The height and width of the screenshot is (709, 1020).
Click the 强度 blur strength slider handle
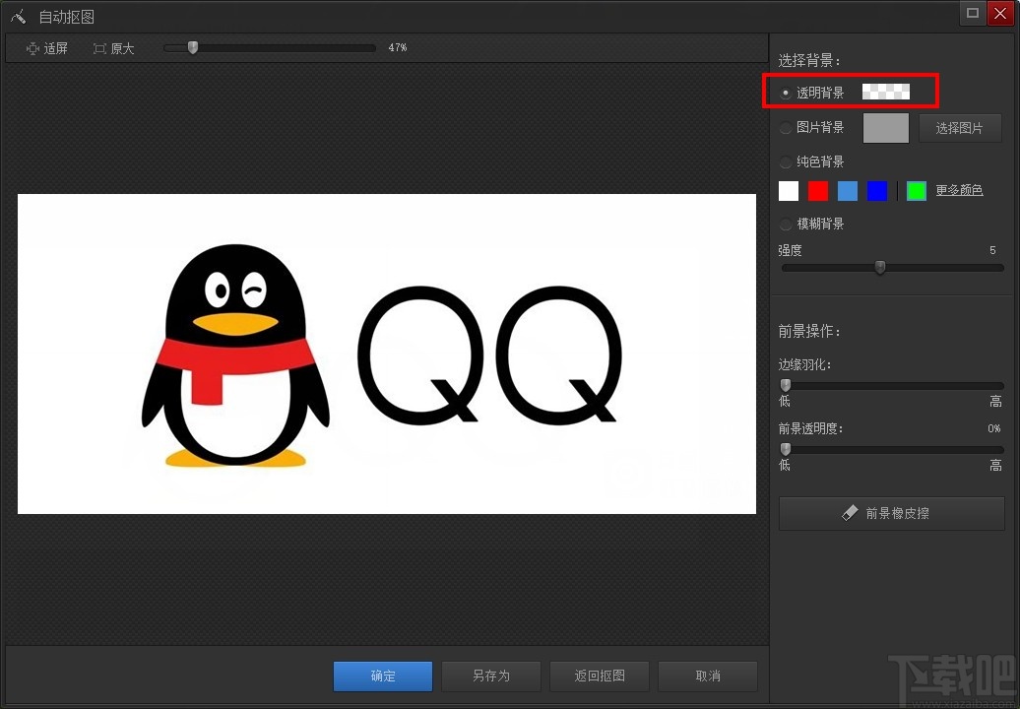879,267
